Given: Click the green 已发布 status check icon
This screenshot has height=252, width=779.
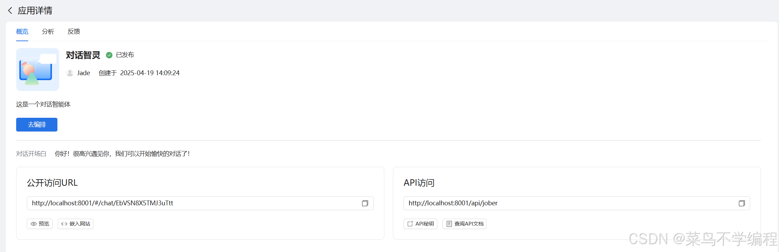Looking at the screenshot, I should (x=109, y=55).
